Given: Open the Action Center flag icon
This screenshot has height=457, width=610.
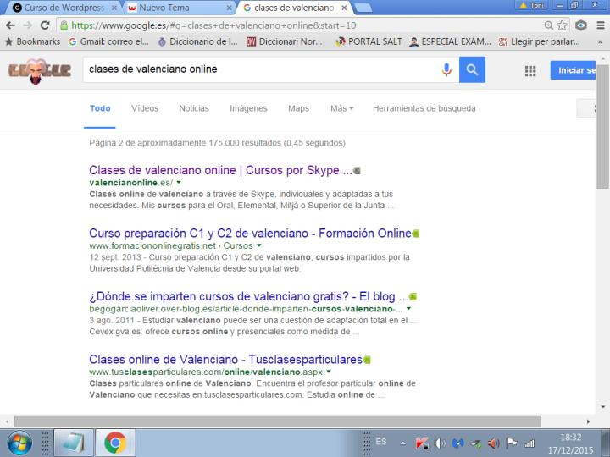Looking at the screenshot, I should [511, 443].
